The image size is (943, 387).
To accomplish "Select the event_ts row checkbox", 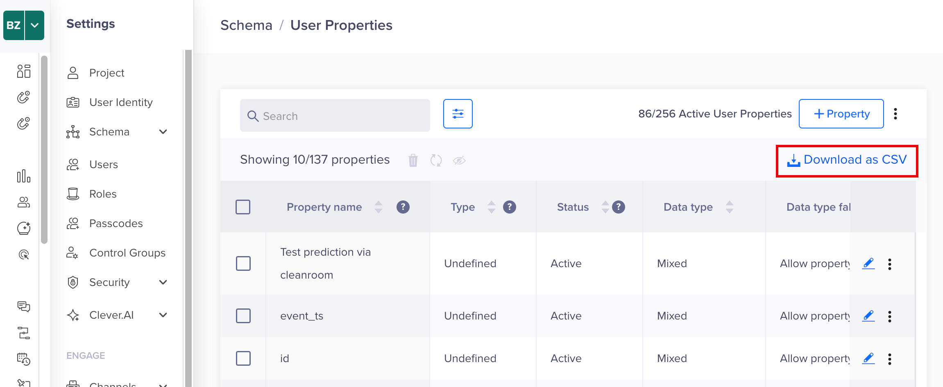I will point(243,316).
